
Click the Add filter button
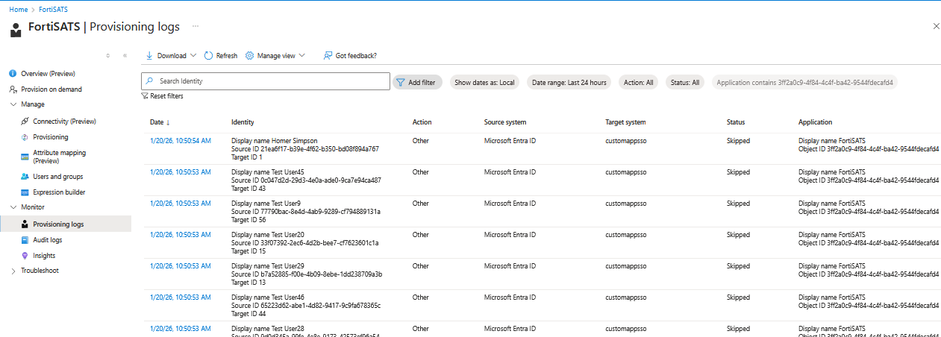(418, 82)
